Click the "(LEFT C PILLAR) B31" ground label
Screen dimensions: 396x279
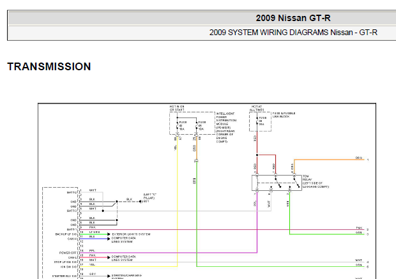[x=149, y=198]
